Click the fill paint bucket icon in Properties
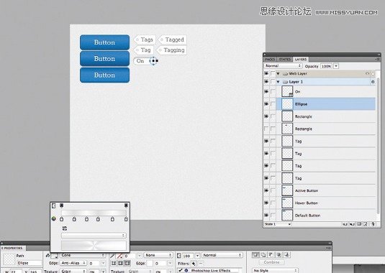Screen dimensions: 385x273 48,256
